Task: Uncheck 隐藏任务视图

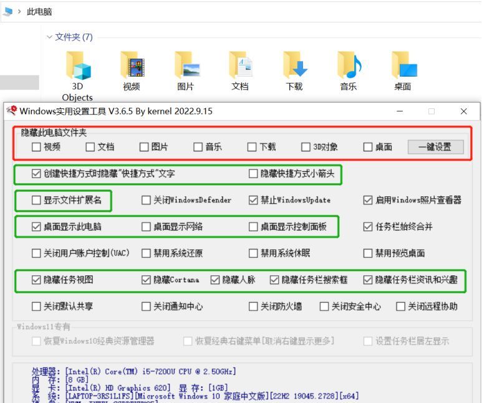Action: (x=36, y=280)
